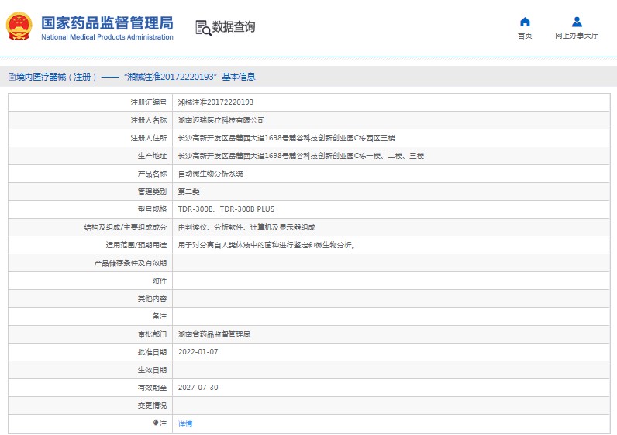
Task: Click 国家药品监督管理局 title
Action: coord(107,22)
